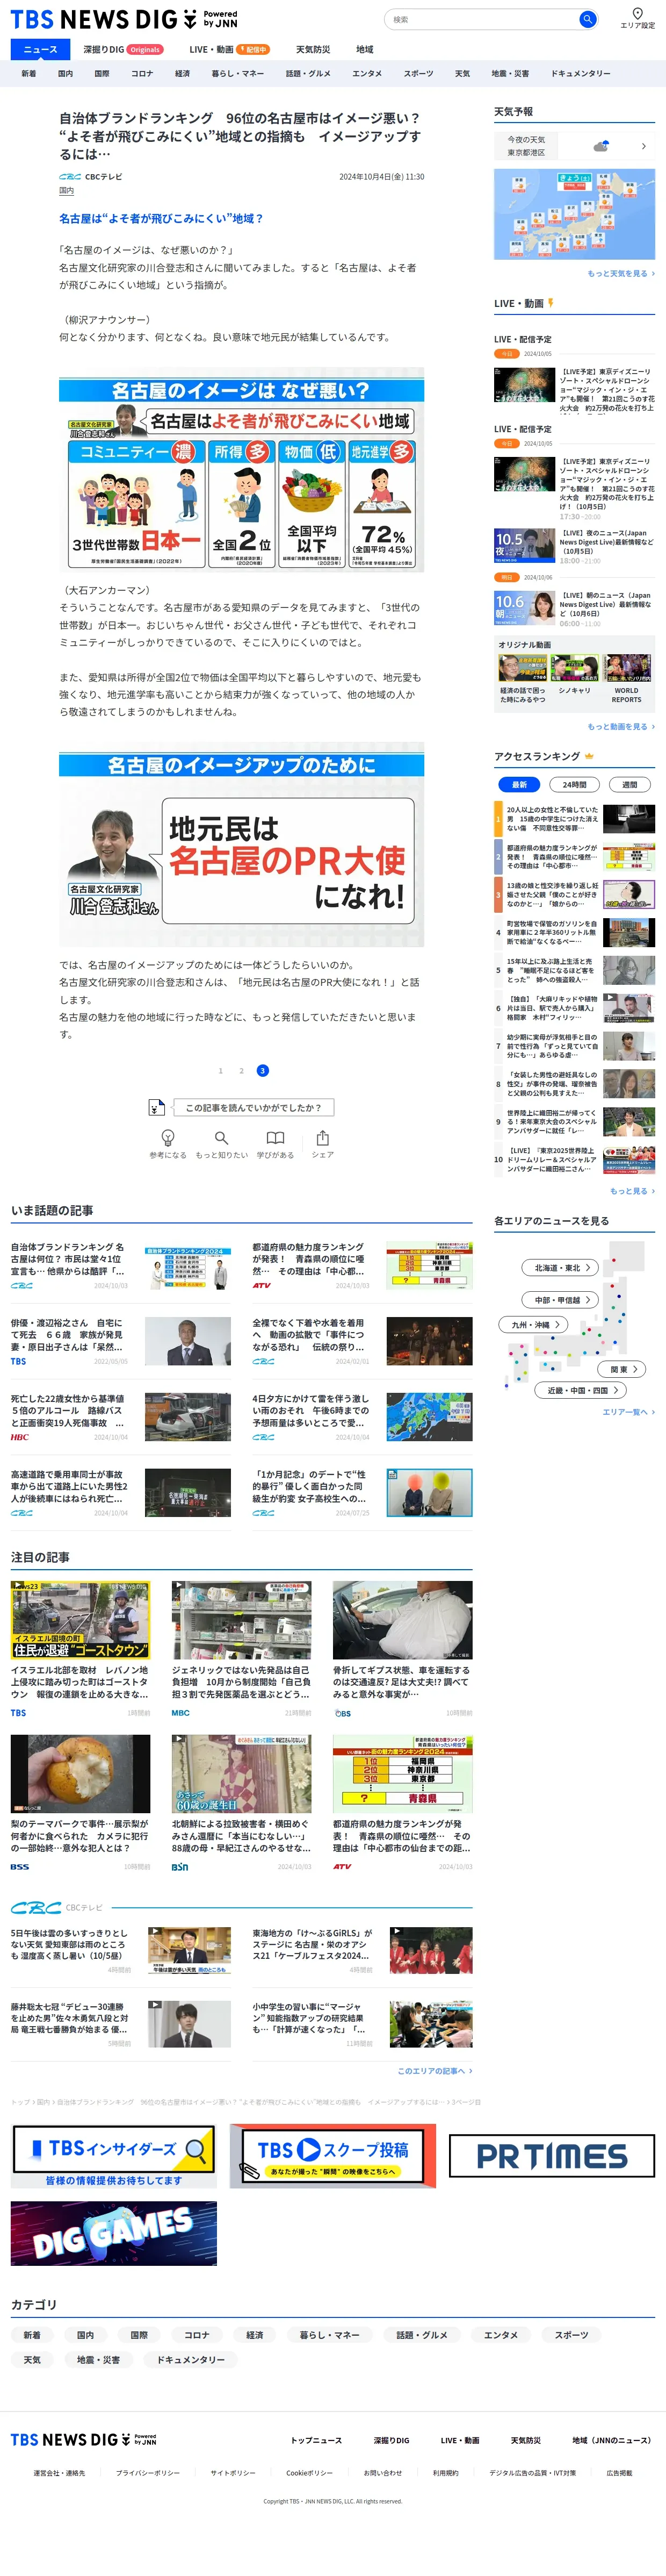The image size is (666, 2576).
Task: Click the cloudy weather icon for 東京都港区
Action: point(601,146)
